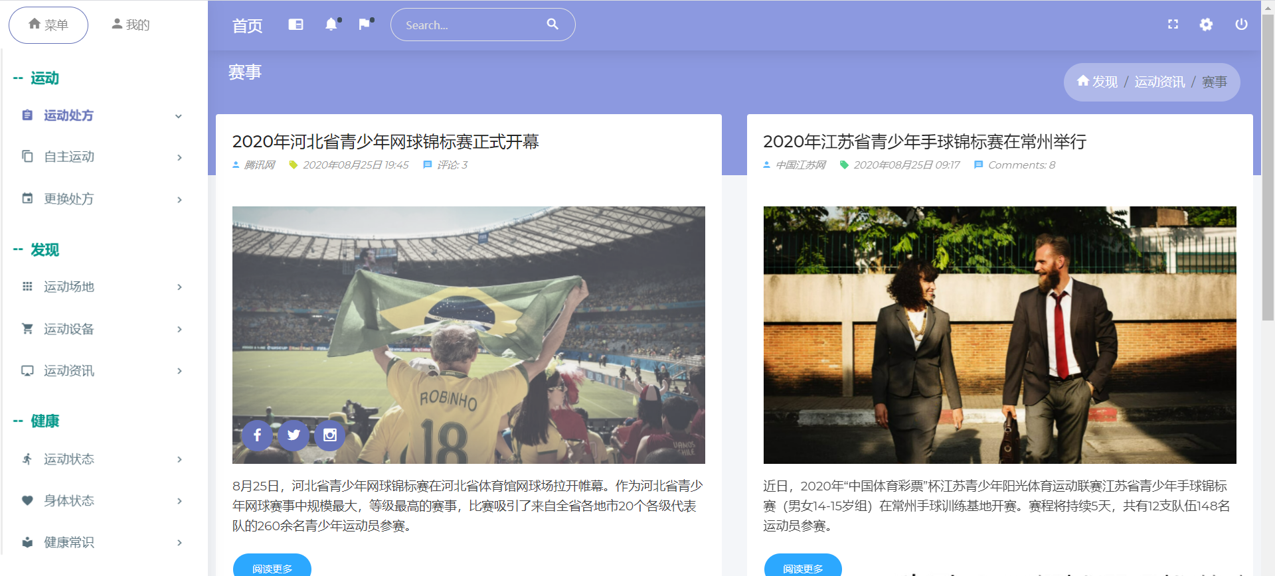The height and width of the screenshot is (576, 1275).
Task: Click the 自主运动 copy icon
Action: tap(27, 157)
